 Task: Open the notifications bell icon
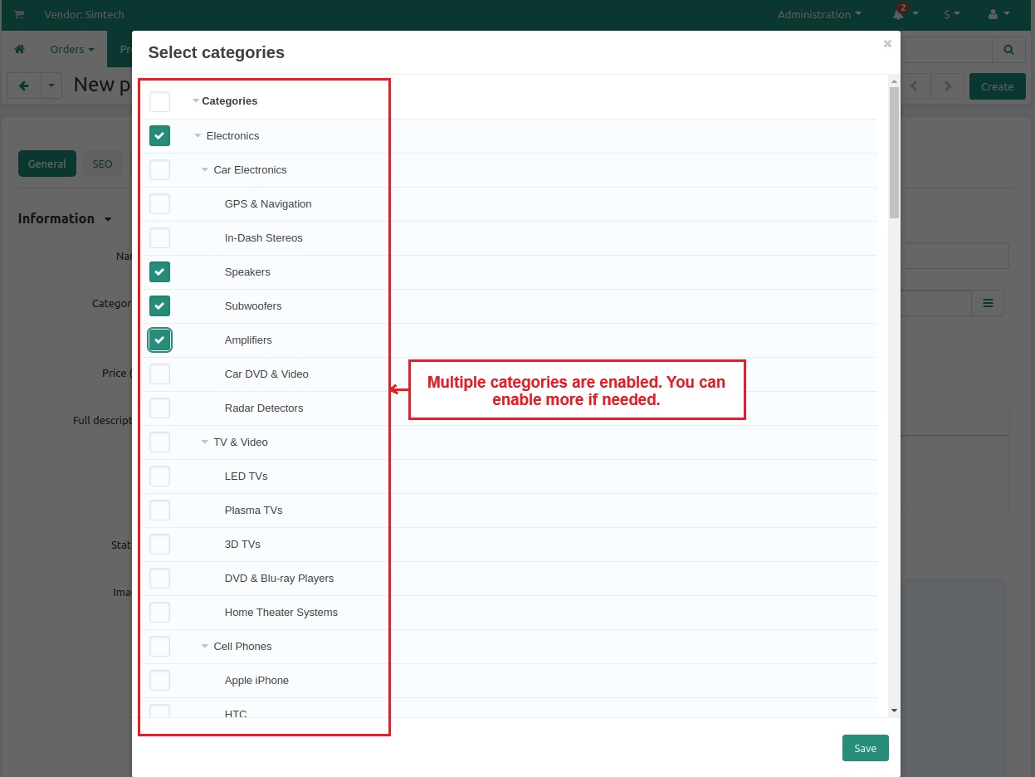[899, 14]
